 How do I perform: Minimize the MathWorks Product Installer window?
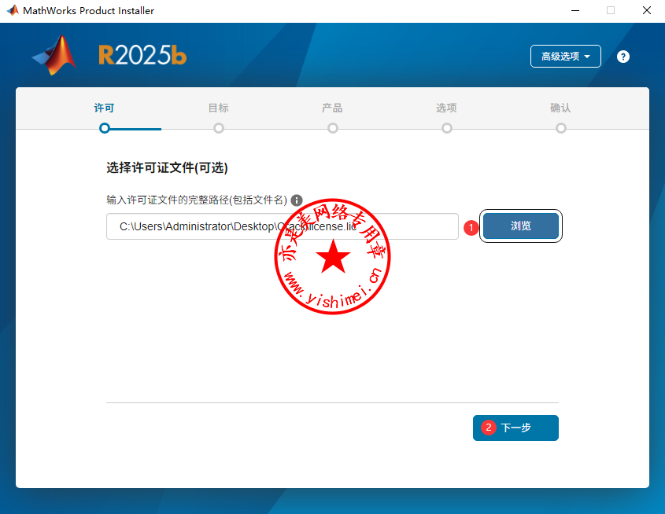[574, 10]
